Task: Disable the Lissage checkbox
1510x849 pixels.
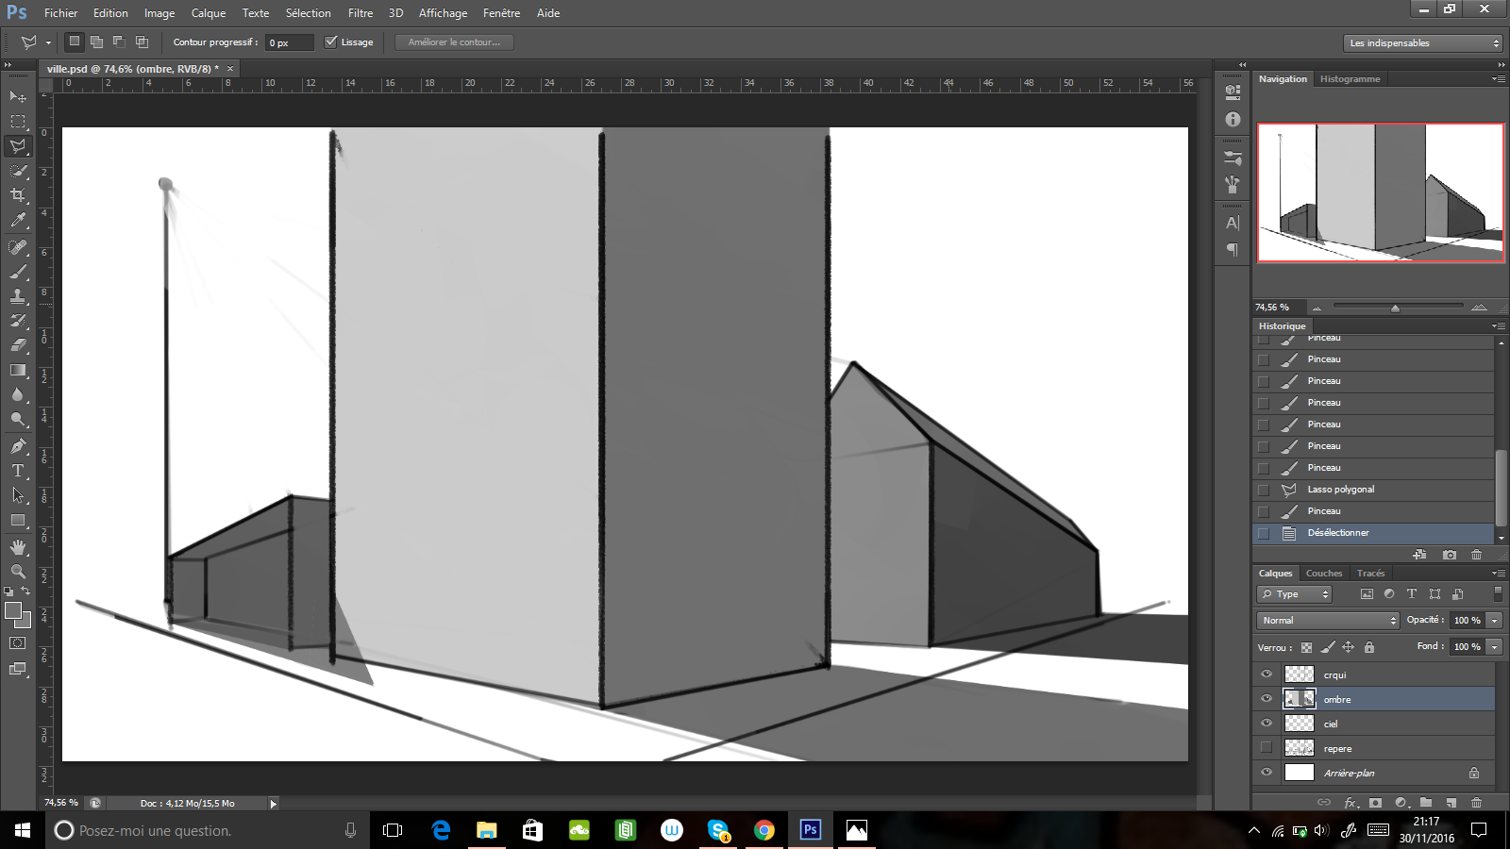Action: 331,42
